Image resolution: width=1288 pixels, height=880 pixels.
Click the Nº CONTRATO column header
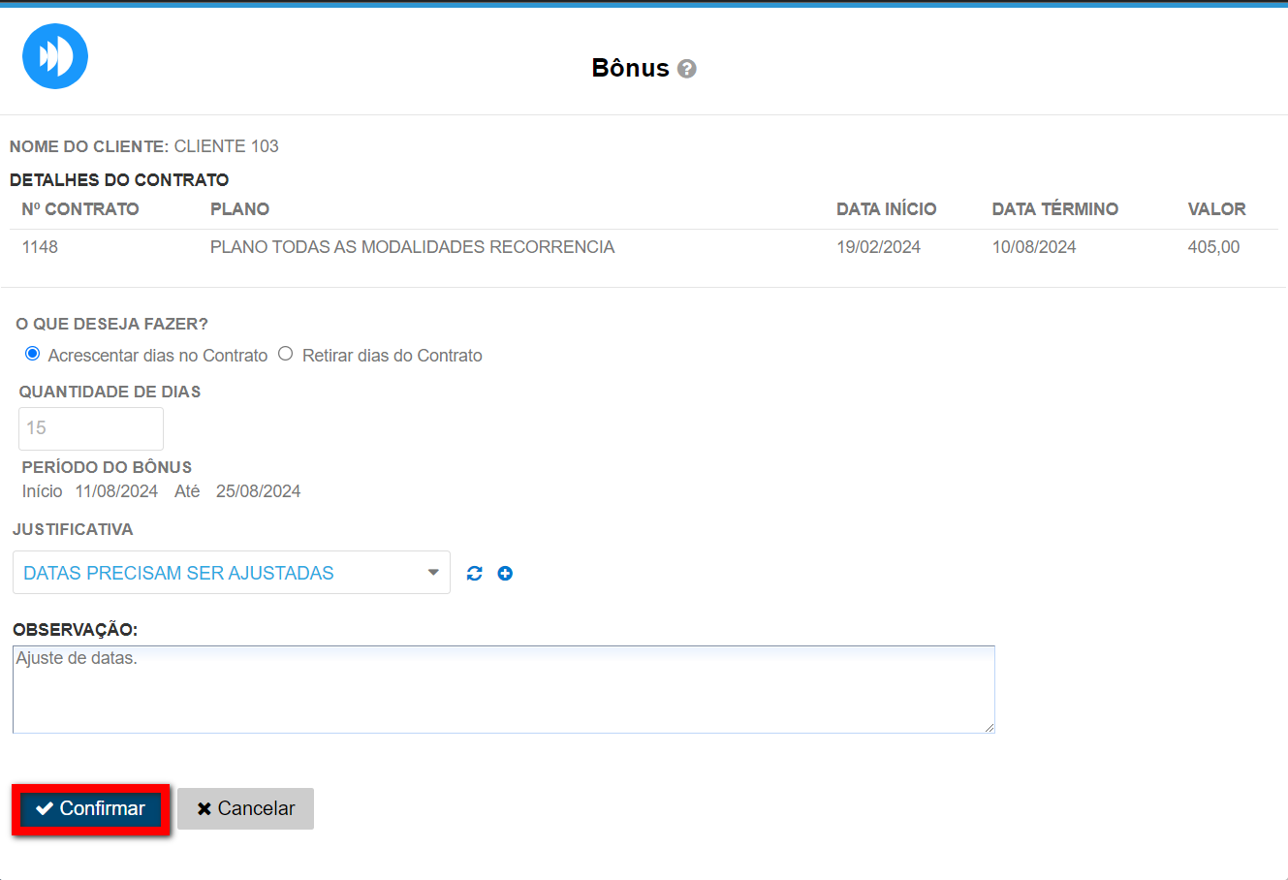pyautogui.click(x=80, y=209)
